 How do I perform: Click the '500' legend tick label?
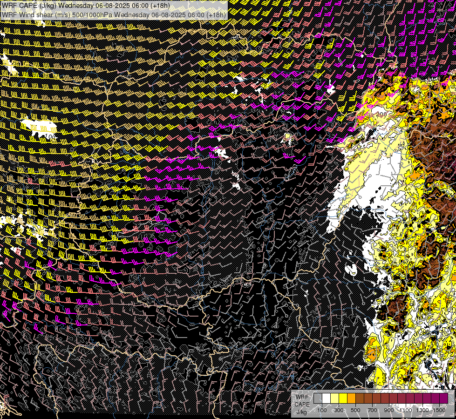coord(355,410)
